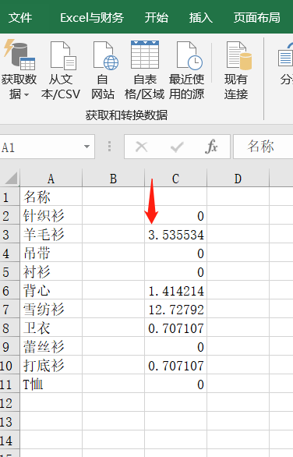Select the cell with value 3.535534
Screen dimensions: 293x457
[x=175, y=234]
